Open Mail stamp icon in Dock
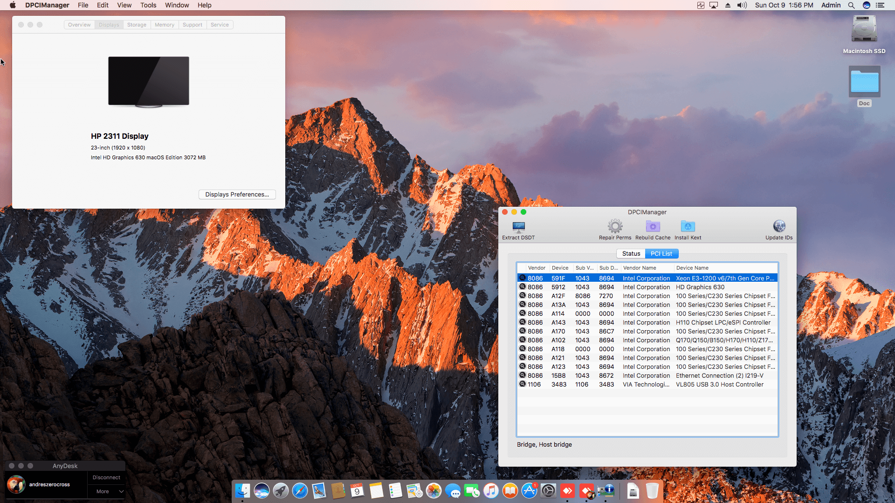This screenshot has height=503, width=895. [x=319, y=490]
